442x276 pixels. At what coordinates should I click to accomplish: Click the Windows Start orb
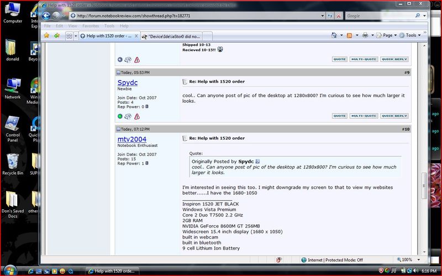10,270
